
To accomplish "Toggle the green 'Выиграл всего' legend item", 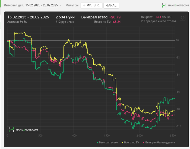I will pos(107,143).
